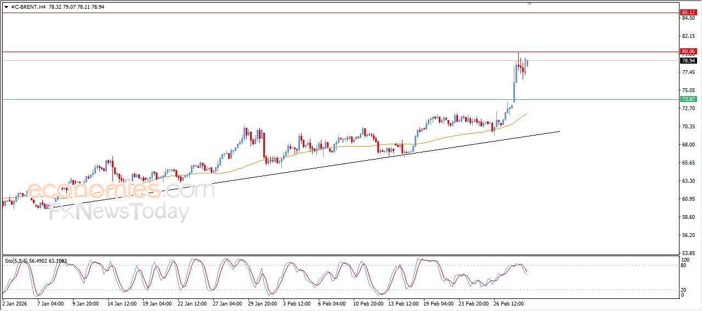Click the 29 Jan 20:00 time label
702x311 pixels.
262,303
